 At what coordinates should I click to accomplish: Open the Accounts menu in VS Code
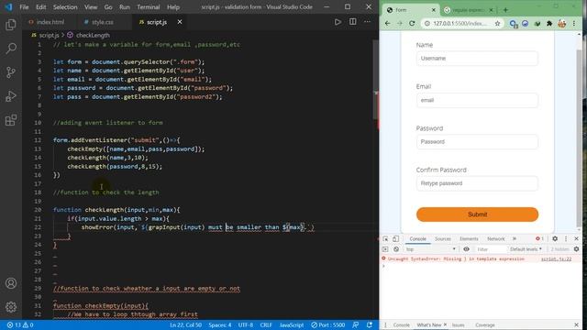11,283
